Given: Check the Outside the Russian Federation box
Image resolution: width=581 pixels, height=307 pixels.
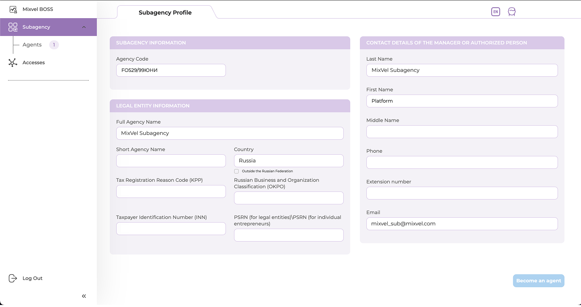Looking at the screenshot, I should [236, 171].
